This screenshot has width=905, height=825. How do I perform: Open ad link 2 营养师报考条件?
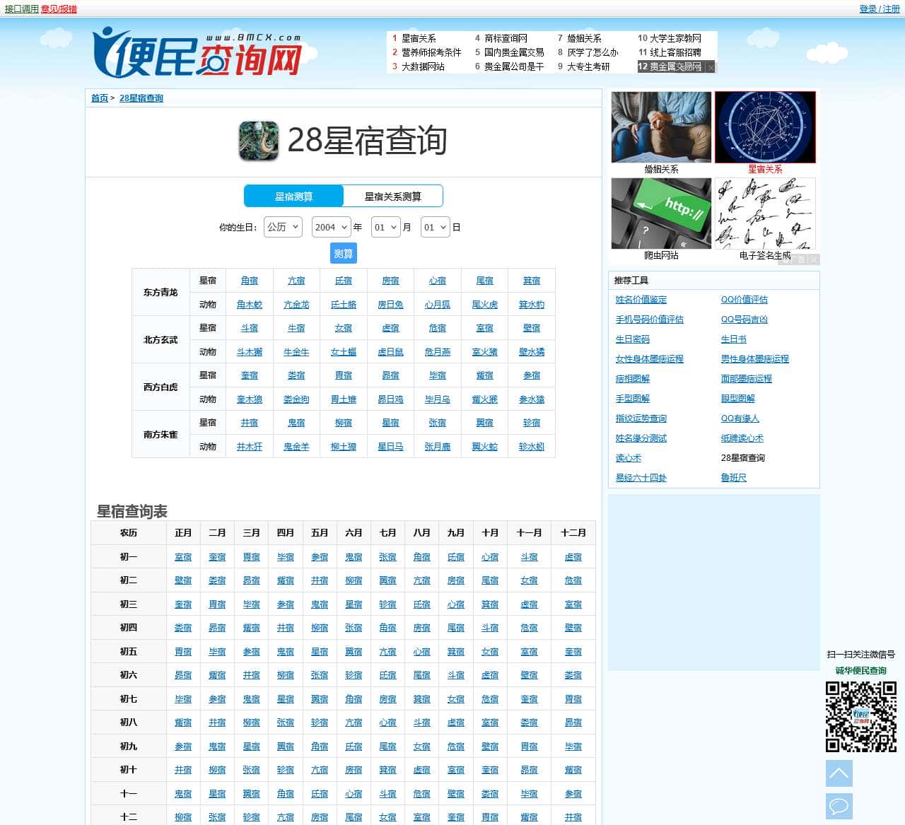431,52
